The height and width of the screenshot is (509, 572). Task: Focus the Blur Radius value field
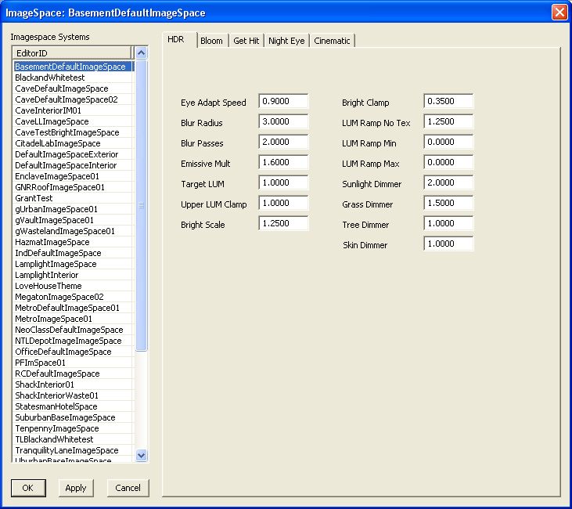tap(283, 121)
